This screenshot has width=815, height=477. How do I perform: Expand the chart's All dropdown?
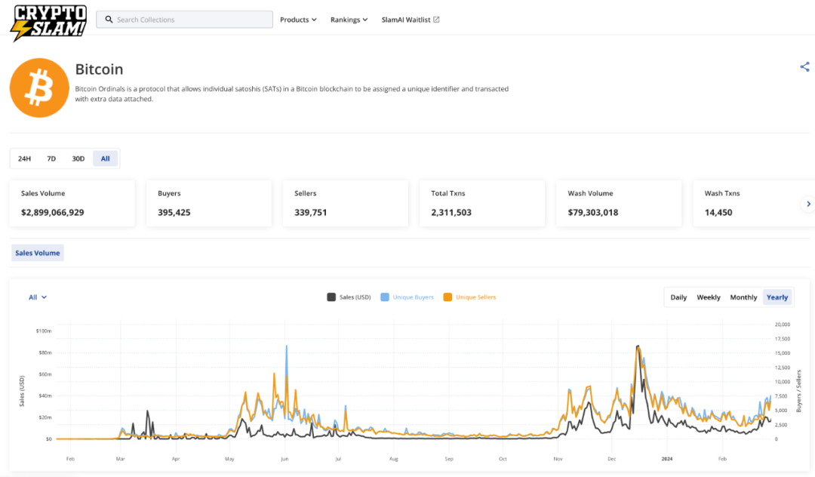(x=38, y=297)
